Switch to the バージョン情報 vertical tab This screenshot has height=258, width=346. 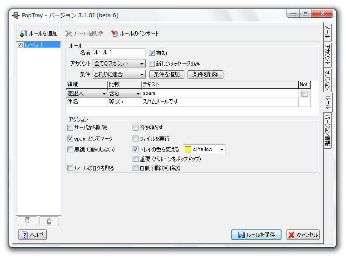point(327,131)
